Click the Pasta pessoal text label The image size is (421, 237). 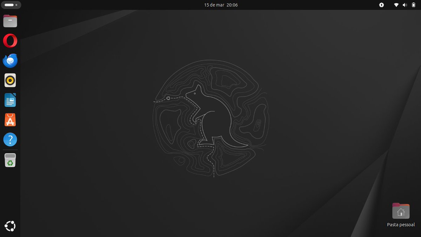click(400, 224)
